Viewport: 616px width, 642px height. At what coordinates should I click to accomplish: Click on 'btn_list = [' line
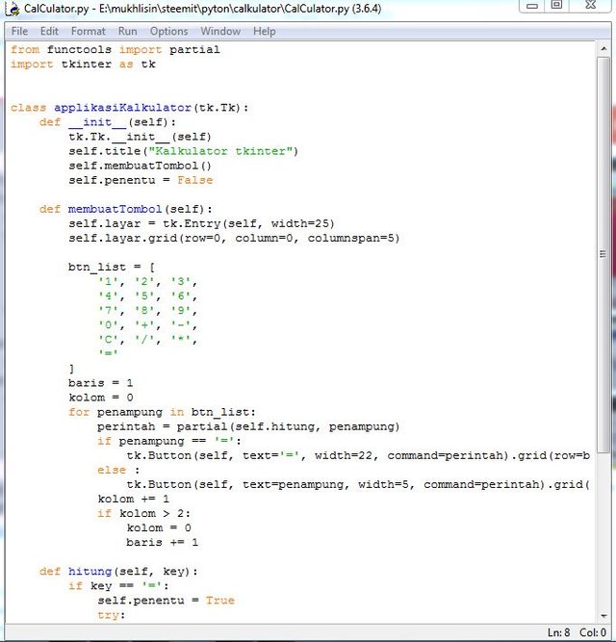click(x=112, y=267)
